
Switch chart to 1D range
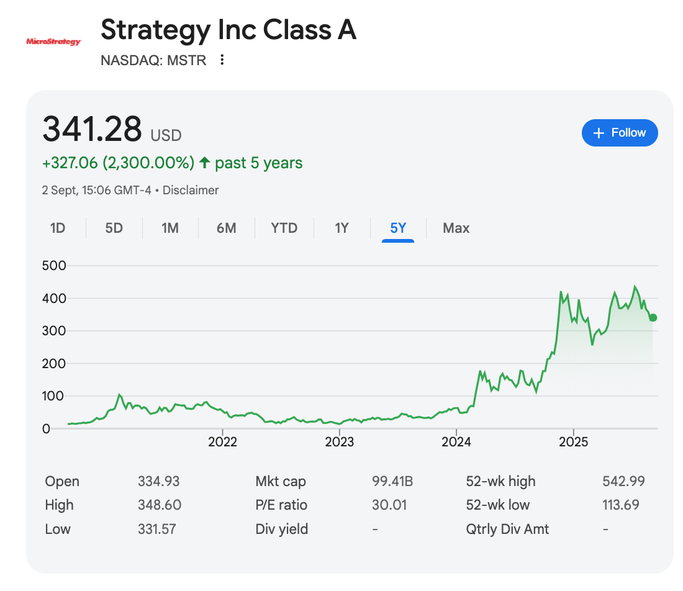(58, 228)
